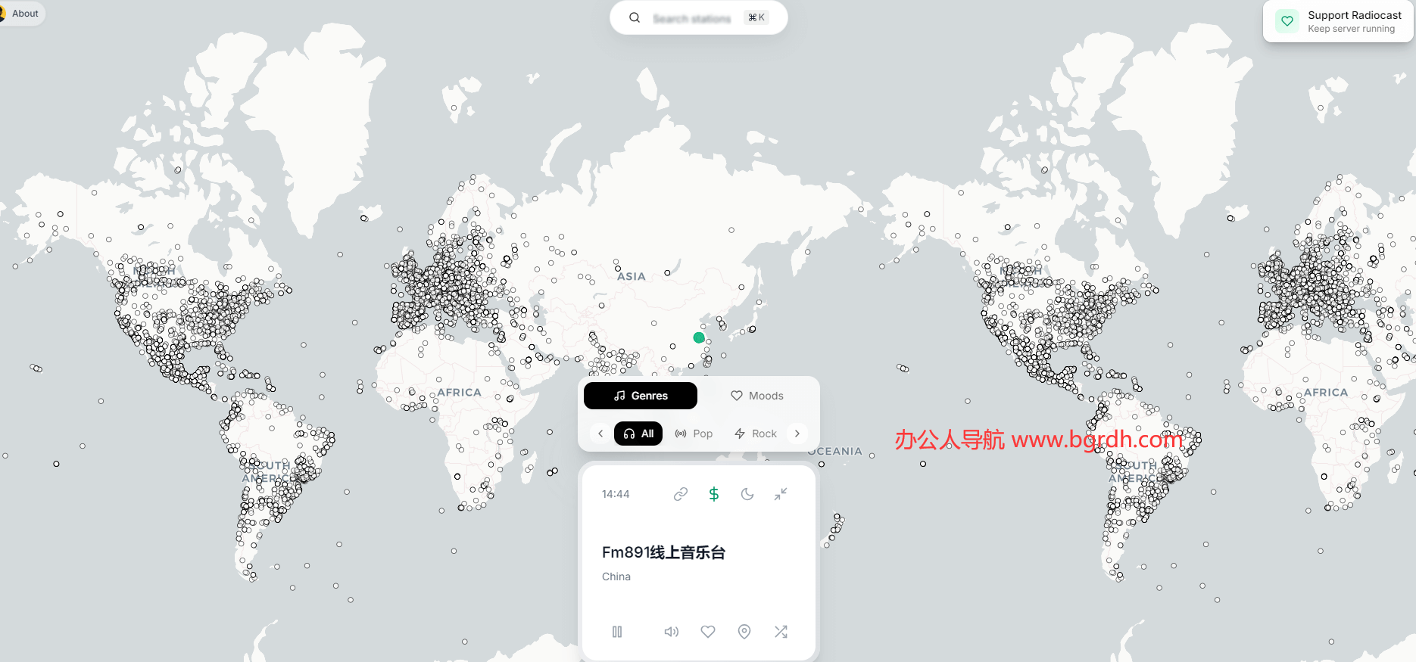Image resolution: width=1416 pixels, height=662 pixels.
Task: Click the shuffle random station icon
Action: click(x=781, y=632)
